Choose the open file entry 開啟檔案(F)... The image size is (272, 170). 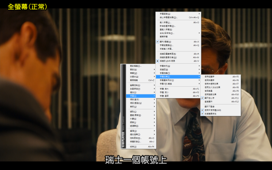(141, 66)
